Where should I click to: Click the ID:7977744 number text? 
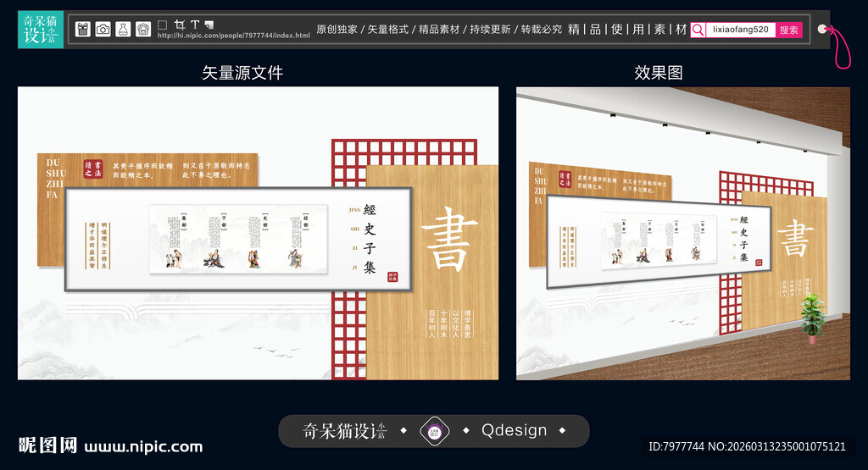[676, 447]
